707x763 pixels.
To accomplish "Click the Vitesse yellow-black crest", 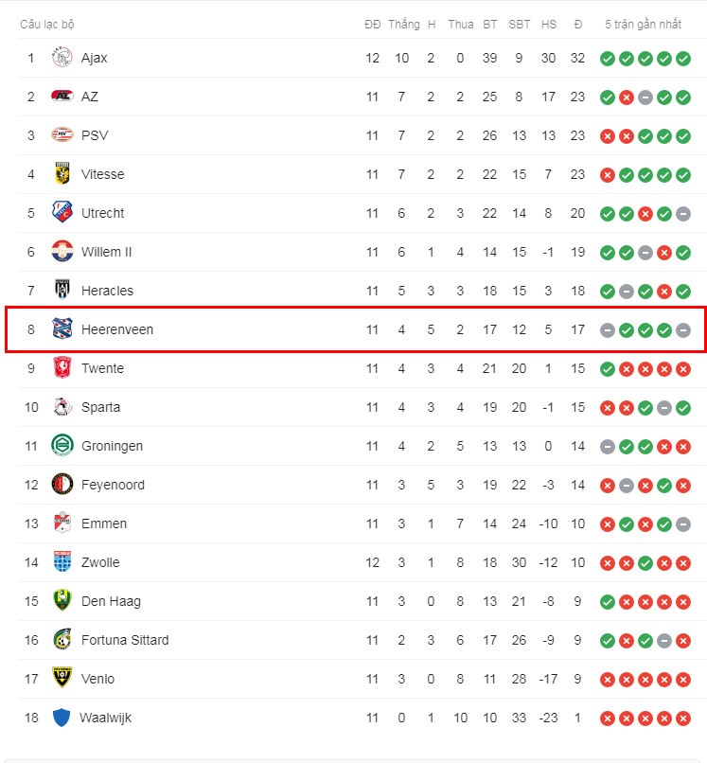I will (62, 174).
